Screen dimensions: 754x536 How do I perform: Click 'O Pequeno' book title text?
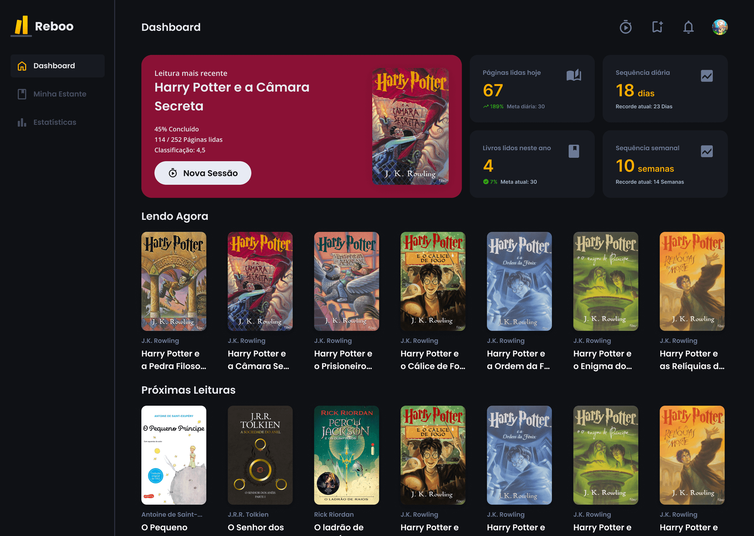(x=165, y=528)
